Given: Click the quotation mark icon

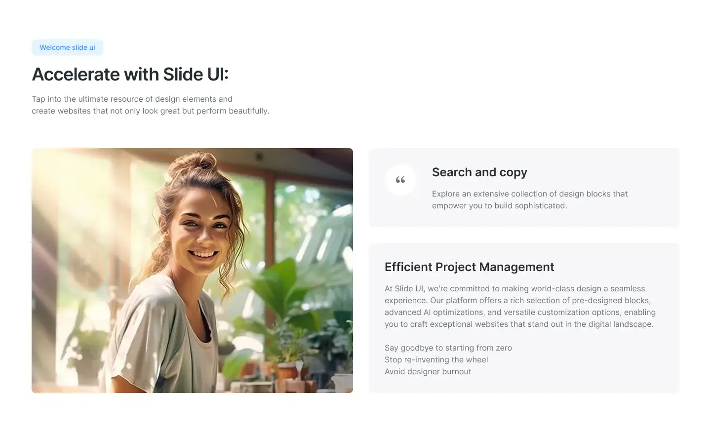Looking at the screenshot, I should tap(400, 180).
